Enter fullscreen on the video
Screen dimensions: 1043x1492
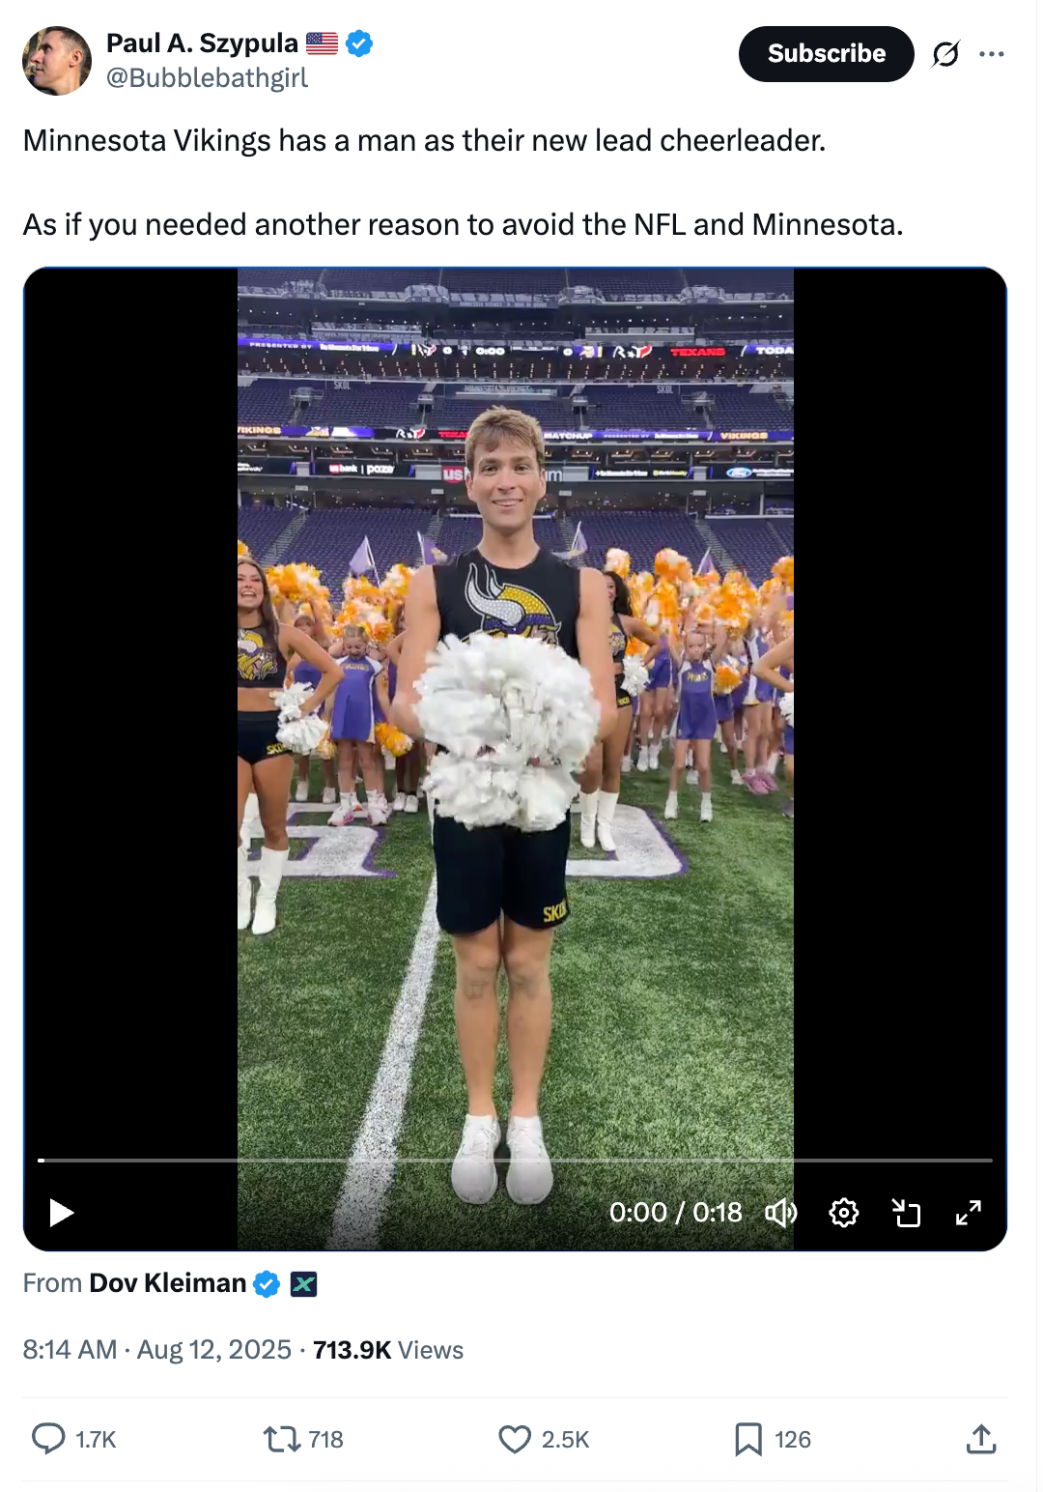(x=968, y=1212)
